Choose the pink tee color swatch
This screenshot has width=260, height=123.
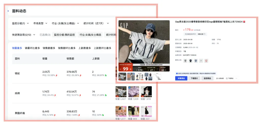coord(206,61)
